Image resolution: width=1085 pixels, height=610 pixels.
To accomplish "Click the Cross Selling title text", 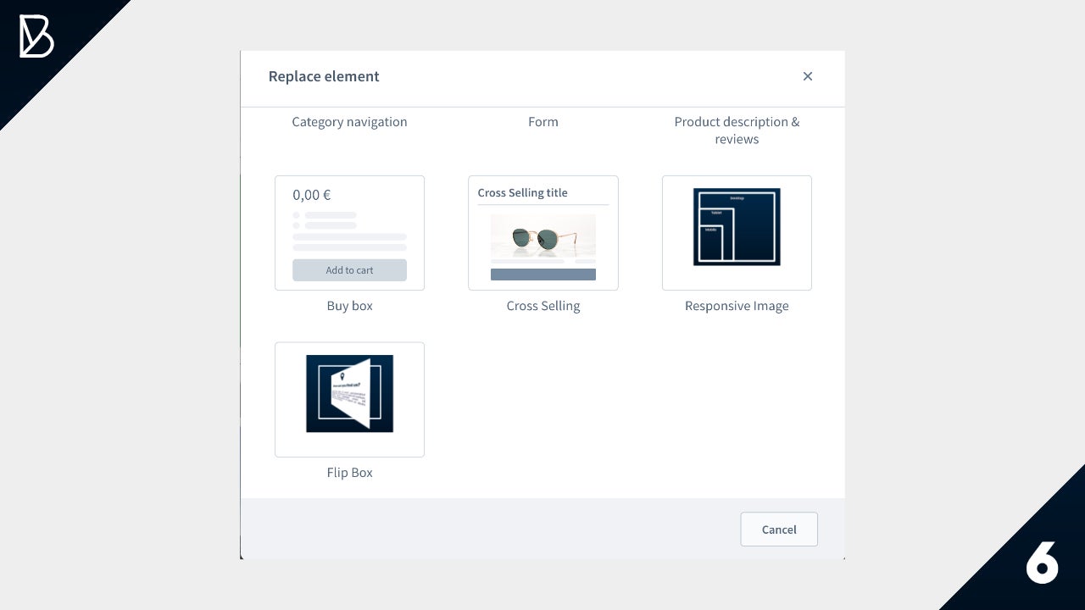I will click(x=522, y=193).
